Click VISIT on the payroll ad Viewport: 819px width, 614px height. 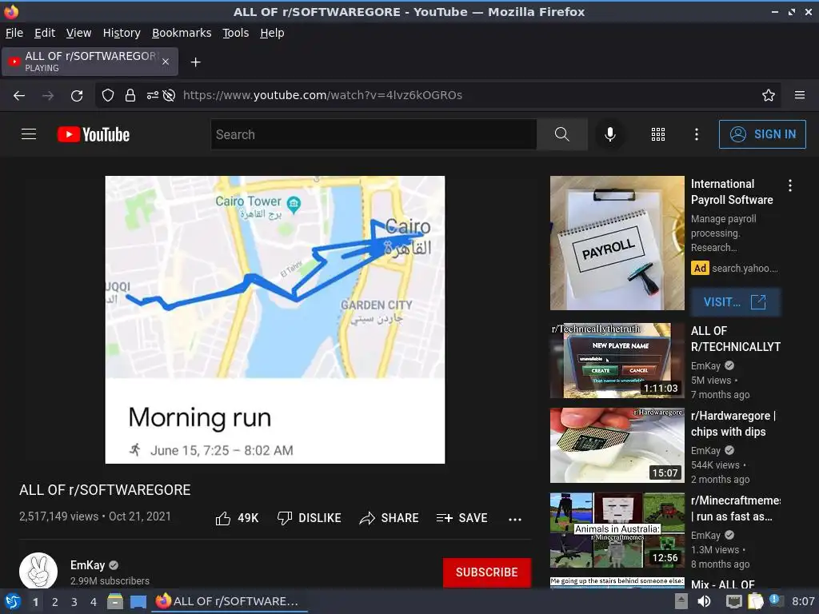pyautogui.click(x=735, y=302)
